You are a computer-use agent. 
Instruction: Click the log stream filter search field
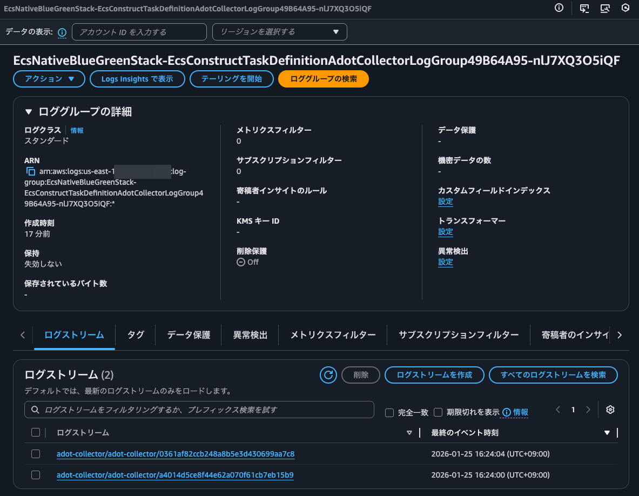tap(199, 410)
